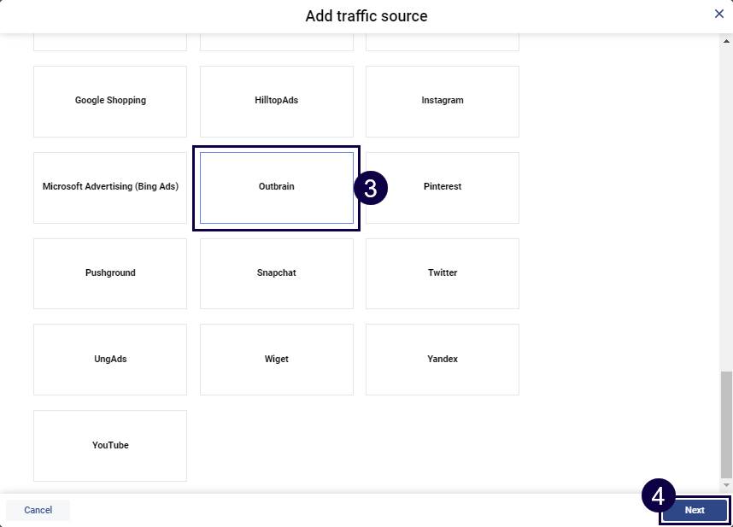Select the Google Shopping traffic source
The width and height of the screenshot is (733, 527).
[x=110, y=101]
